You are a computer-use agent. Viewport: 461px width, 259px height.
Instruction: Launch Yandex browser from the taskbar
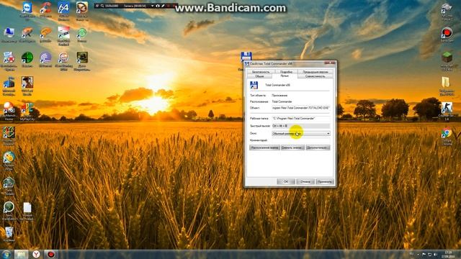[x=36, y=254]
